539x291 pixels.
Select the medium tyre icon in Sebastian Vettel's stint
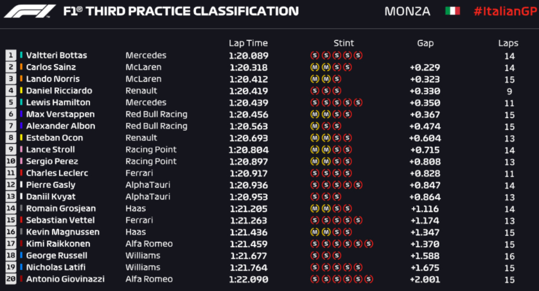pyautogui.click(x=315, y=220)
